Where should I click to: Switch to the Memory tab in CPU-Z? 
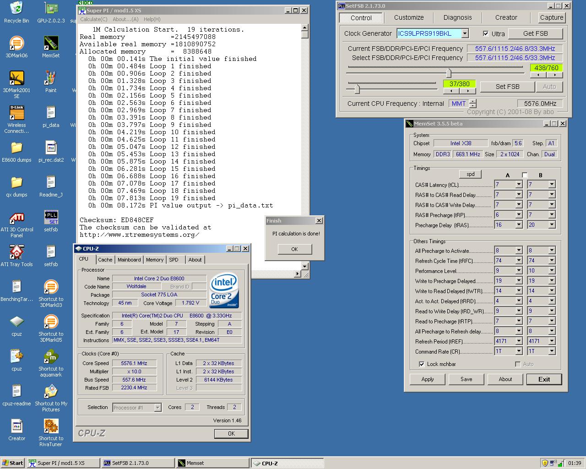[155, 260]
